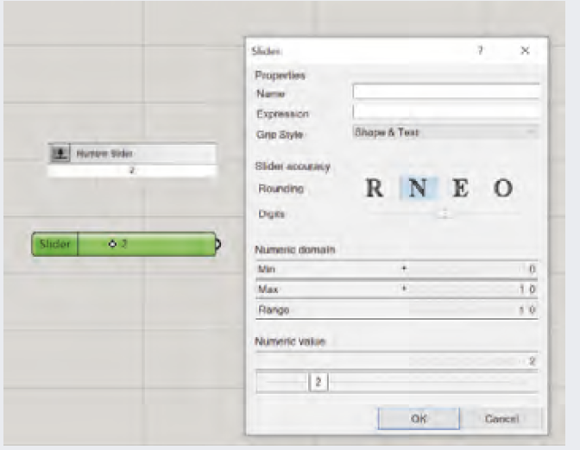Select the E (even numbers) rounding option
Image resolution: width=580 pixels, height=450 pixels.
[x=461, y=189]
